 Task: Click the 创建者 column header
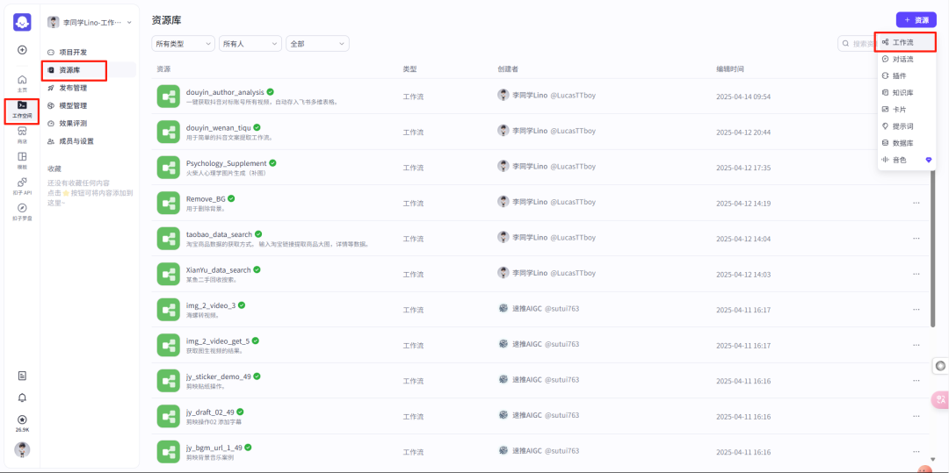tap(508, 69)
